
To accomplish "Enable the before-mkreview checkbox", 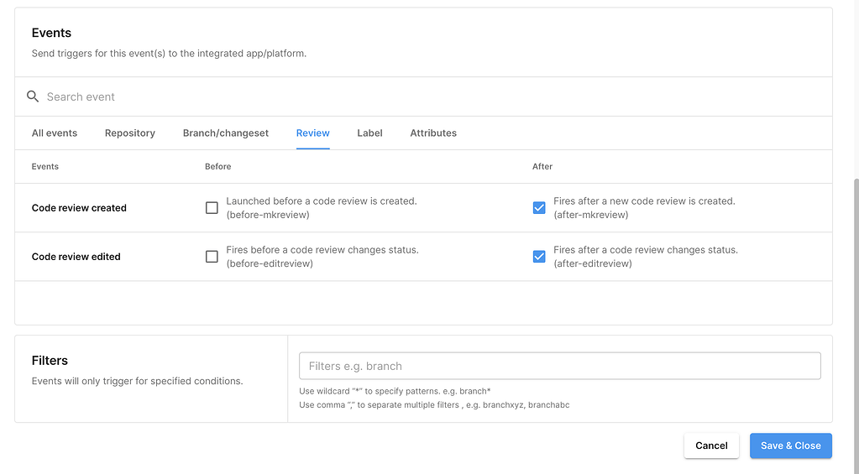I will [x=212, y=208].
